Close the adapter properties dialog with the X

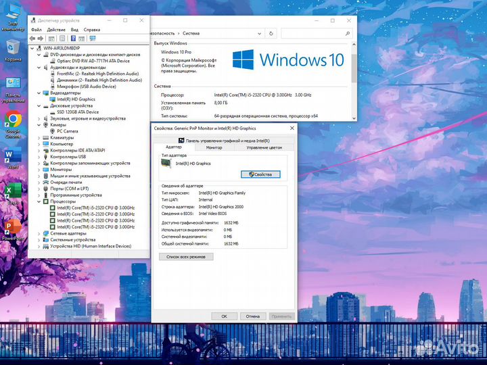click(x=292, y=128)
